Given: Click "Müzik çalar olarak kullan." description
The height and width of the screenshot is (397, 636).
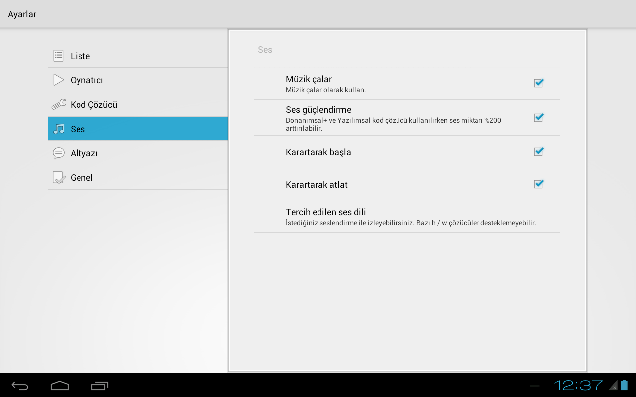Looking at the screenshot, I should (325, 90).
